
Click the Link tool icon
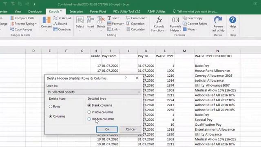(x=109, y=29)
